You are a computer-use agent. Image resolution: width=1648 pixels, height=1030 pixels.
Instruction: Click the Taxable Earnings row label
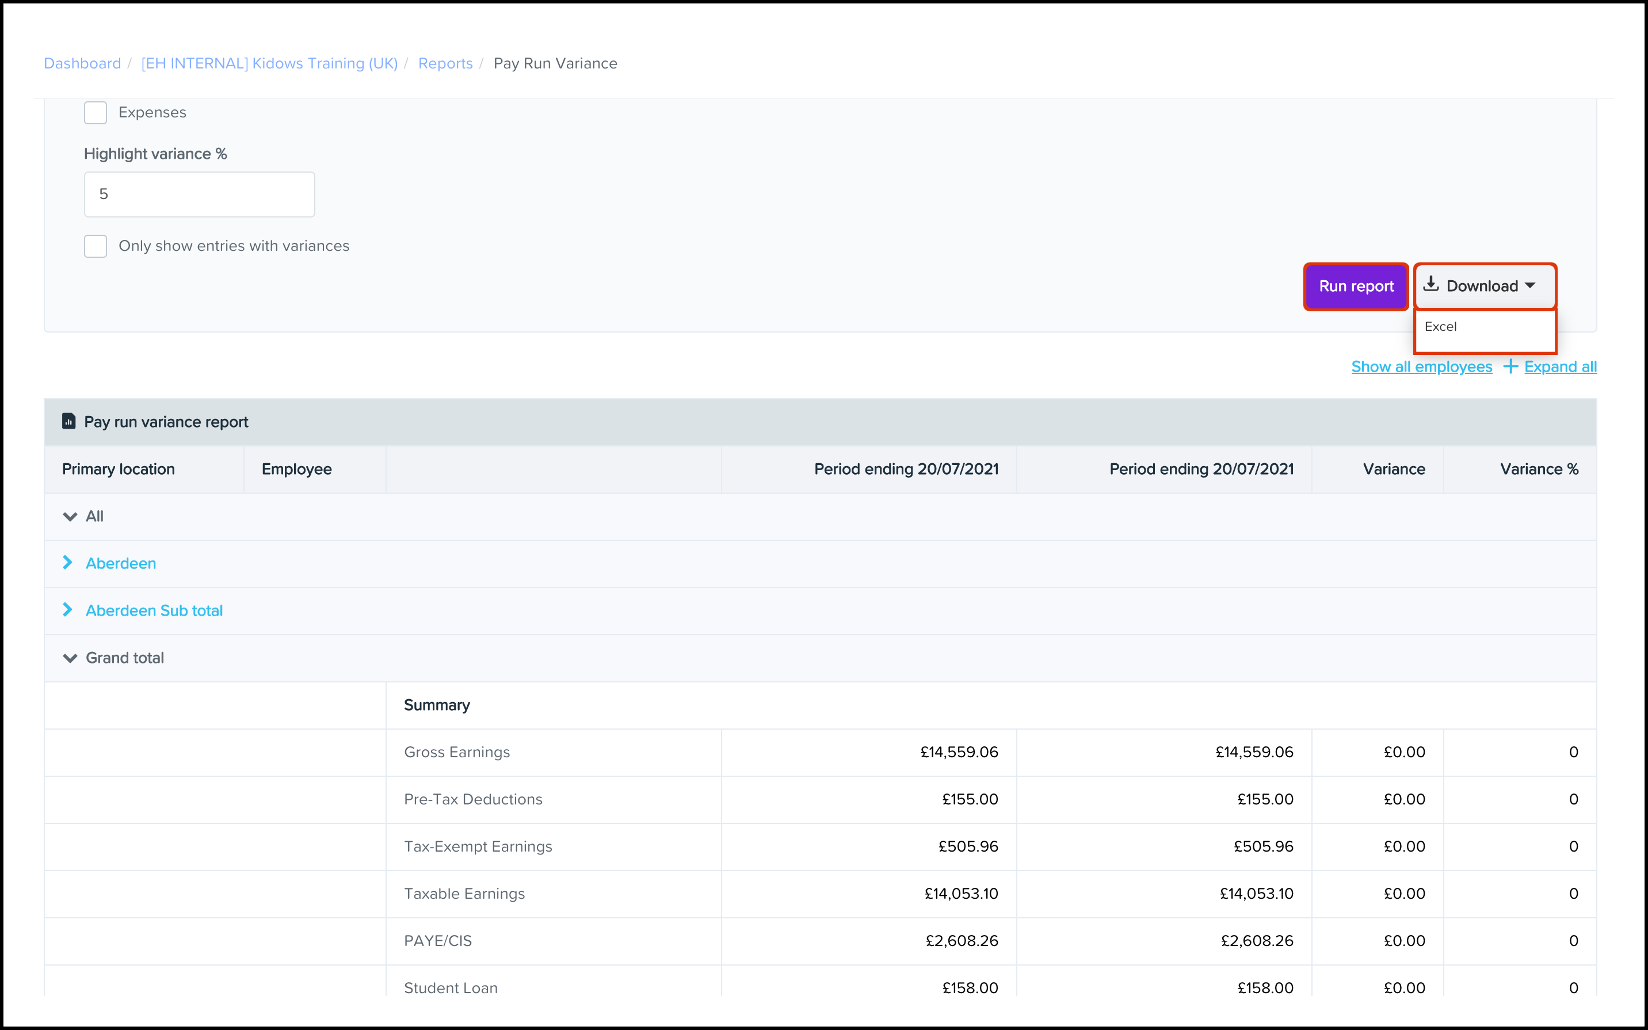pos(464,894)
